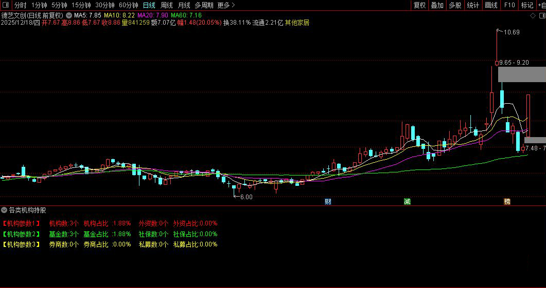Image resolution: width=546 pixels, height=288 pixels.
Task: Click the gray gap box above 7.48
Action: 535,140
